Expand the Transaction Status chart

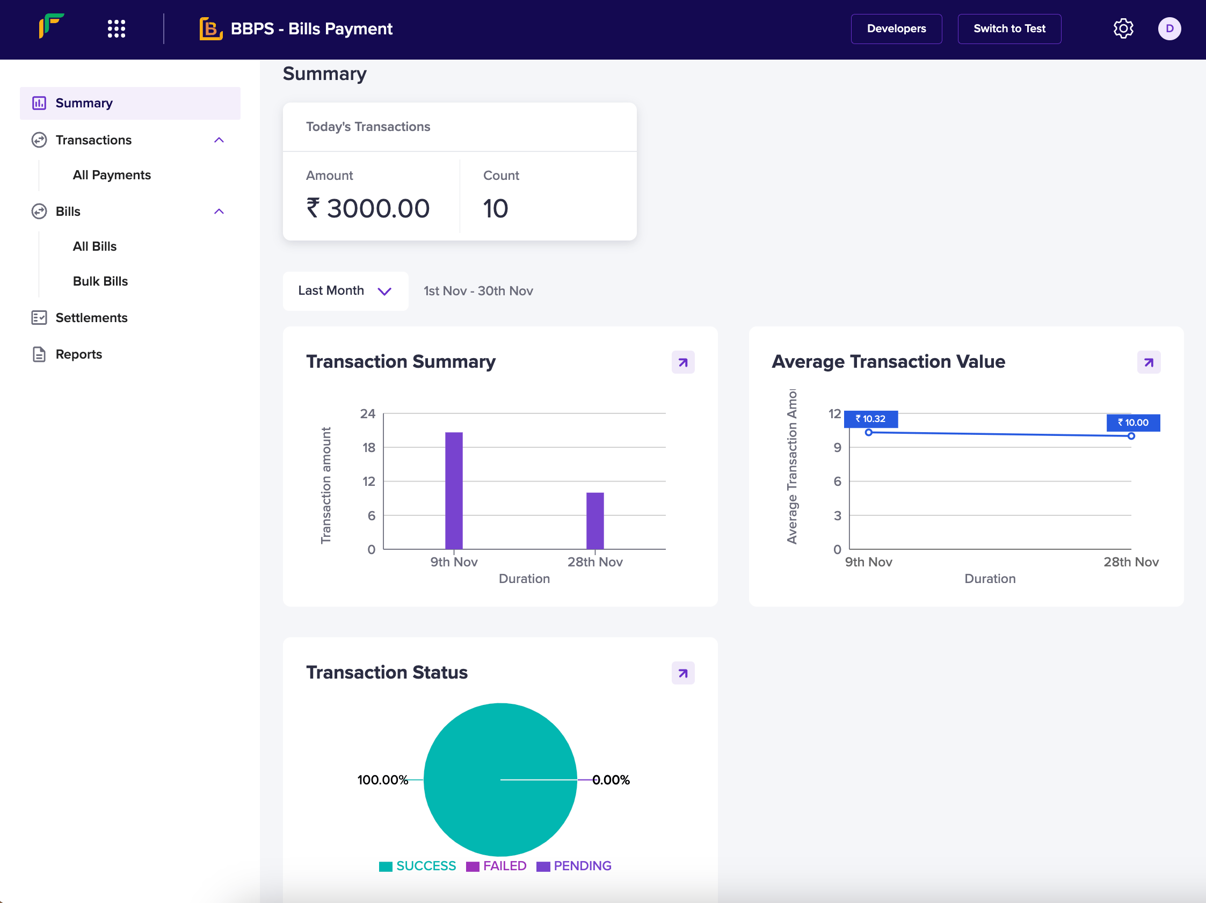(x=683, y=673)
